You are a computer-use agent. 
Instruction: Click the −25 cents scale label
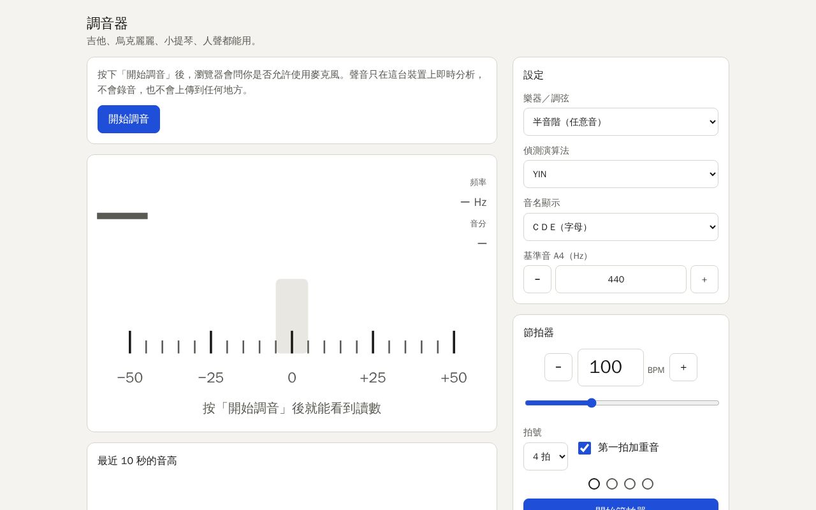coord(211,378)
